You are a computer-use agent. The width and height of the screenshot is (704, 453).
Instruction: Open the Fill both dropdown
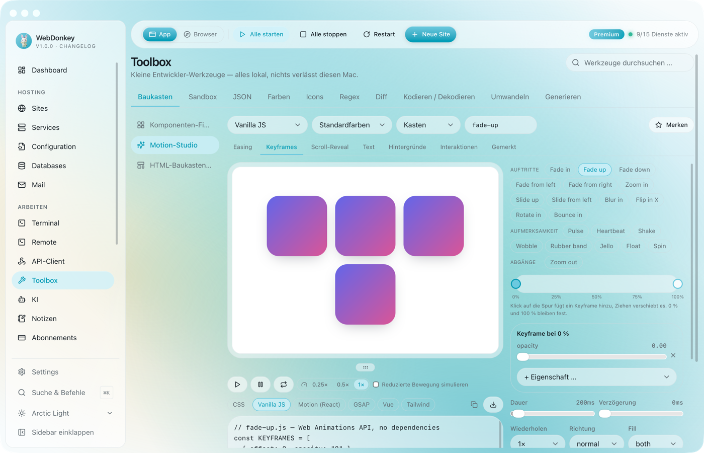click(655, 443)
